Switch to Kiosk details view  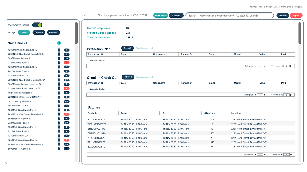(x=161, y=16)
